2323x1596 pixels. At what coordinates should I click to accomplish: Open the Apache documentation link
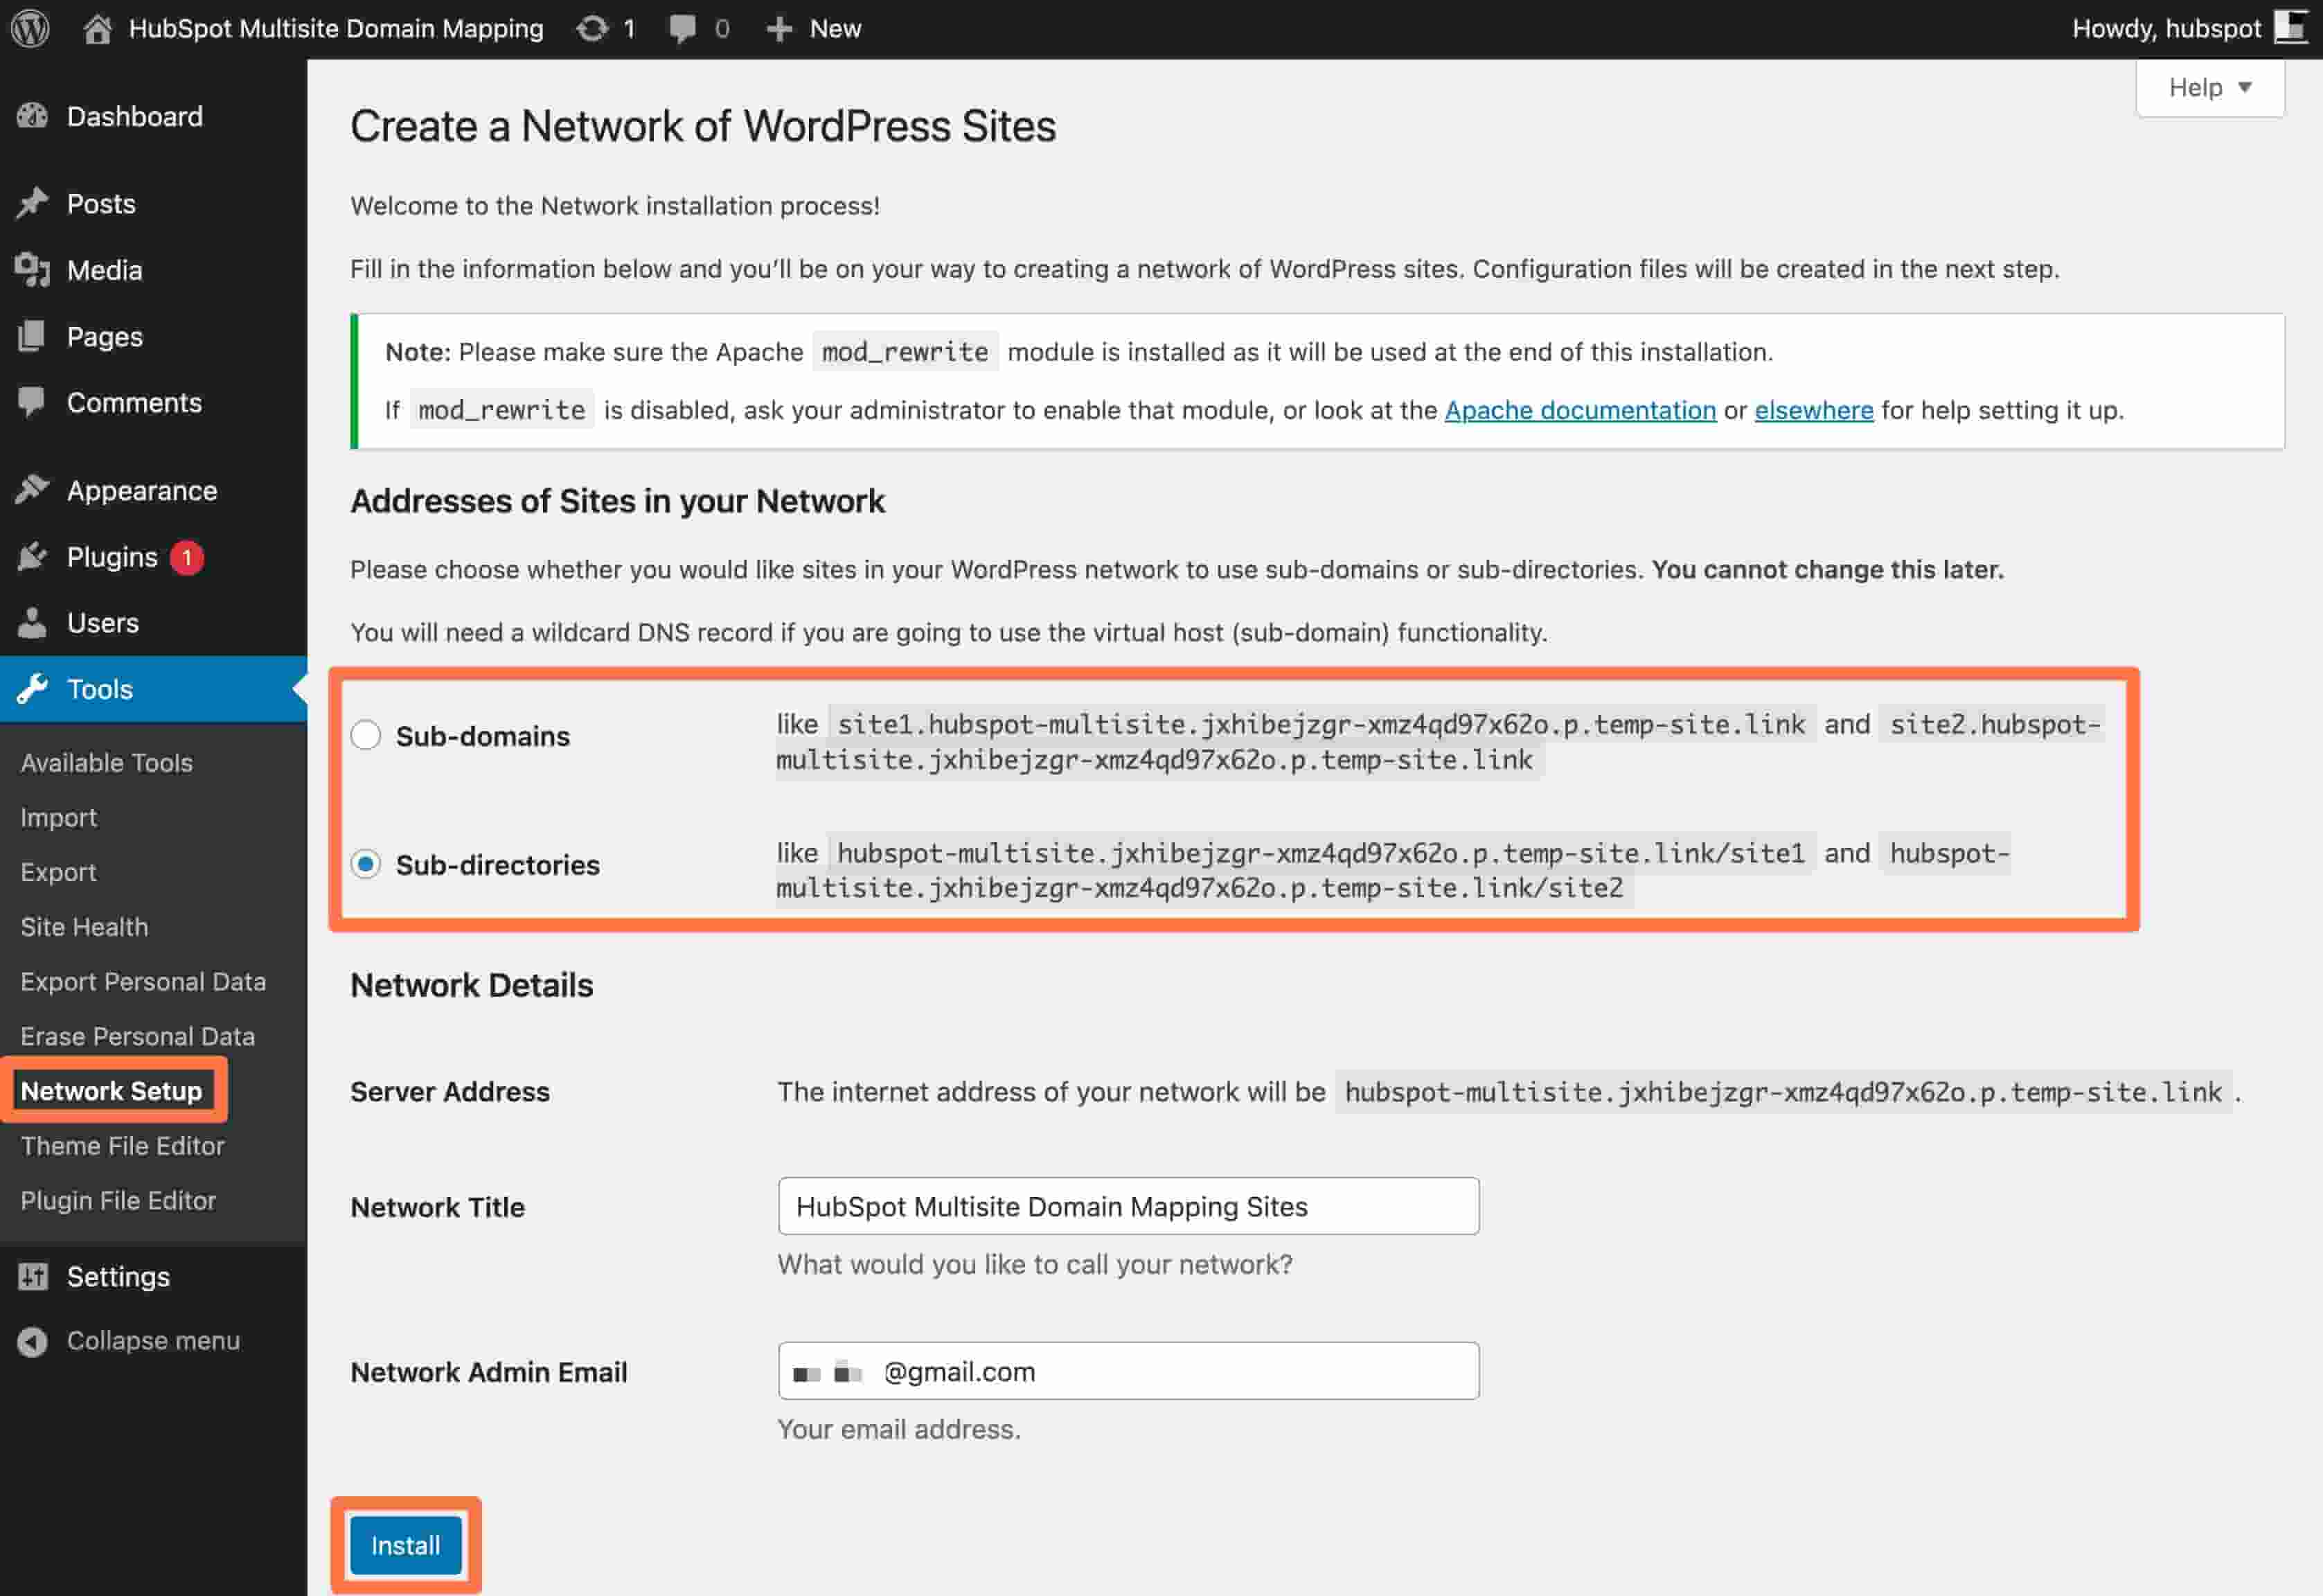(x=1578, y=408)
